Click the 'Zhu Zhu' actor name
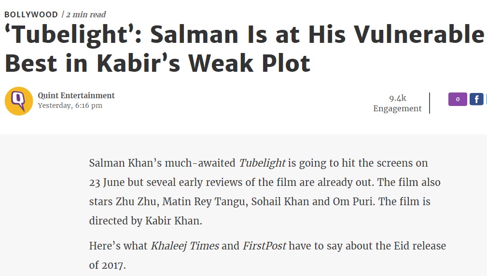Viewport: 487px width, 276px height. pos(136,201)
